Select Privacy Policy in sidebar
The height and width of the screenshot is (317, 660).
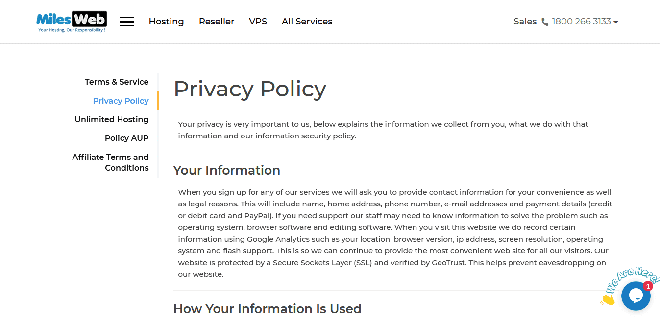click(121, 101)
